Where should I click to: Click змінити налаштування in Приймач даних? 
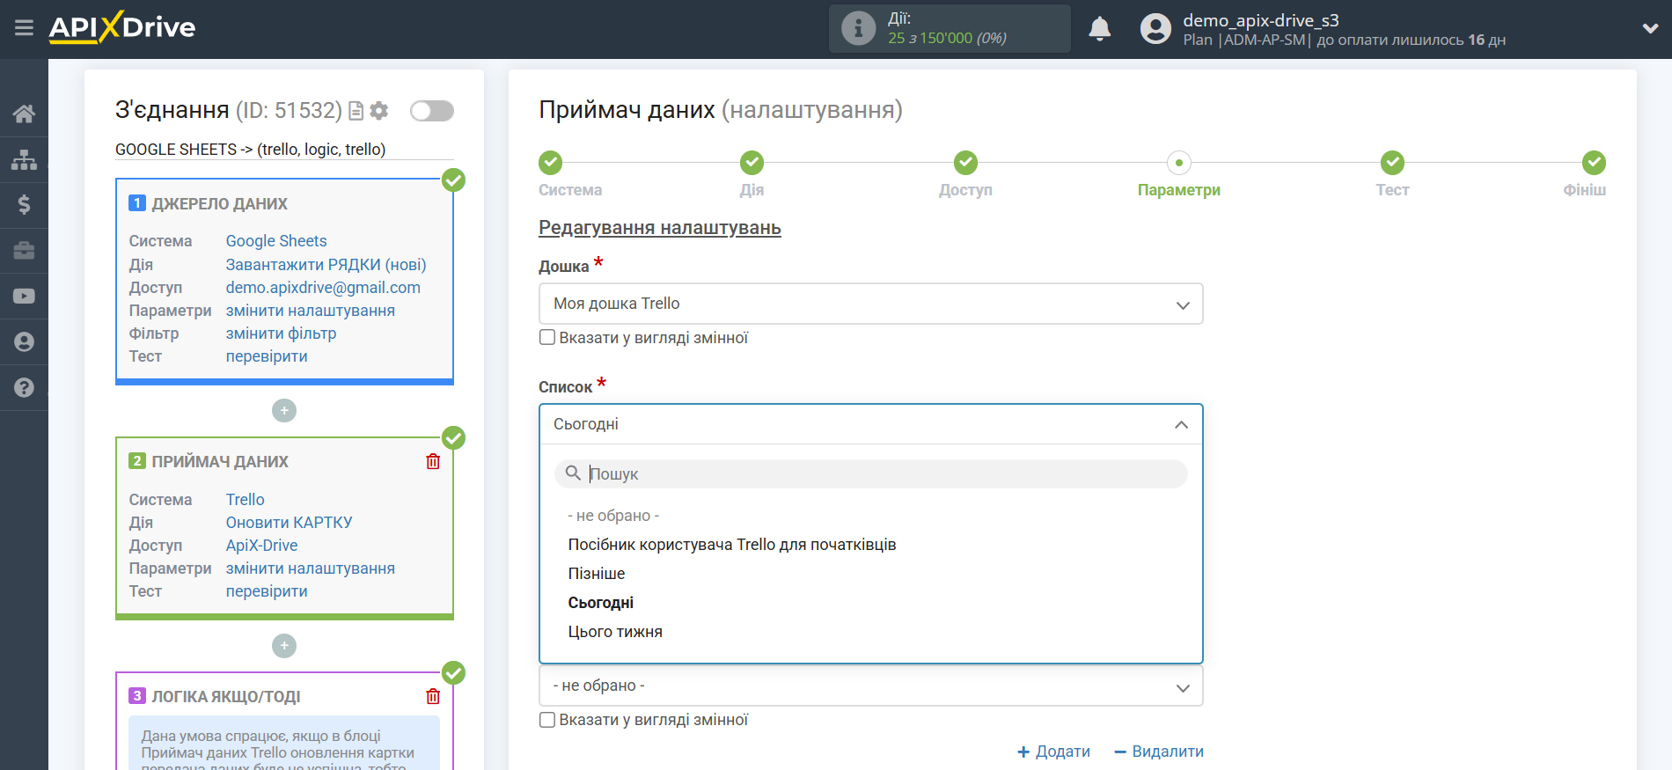(x=310, y=568)
